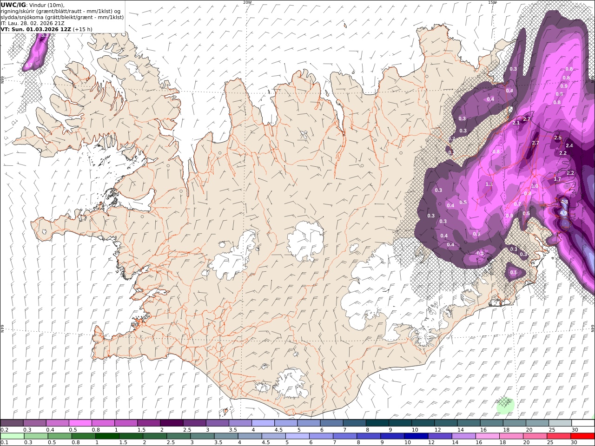Click the 15W longitude label at top

point(492,2)
